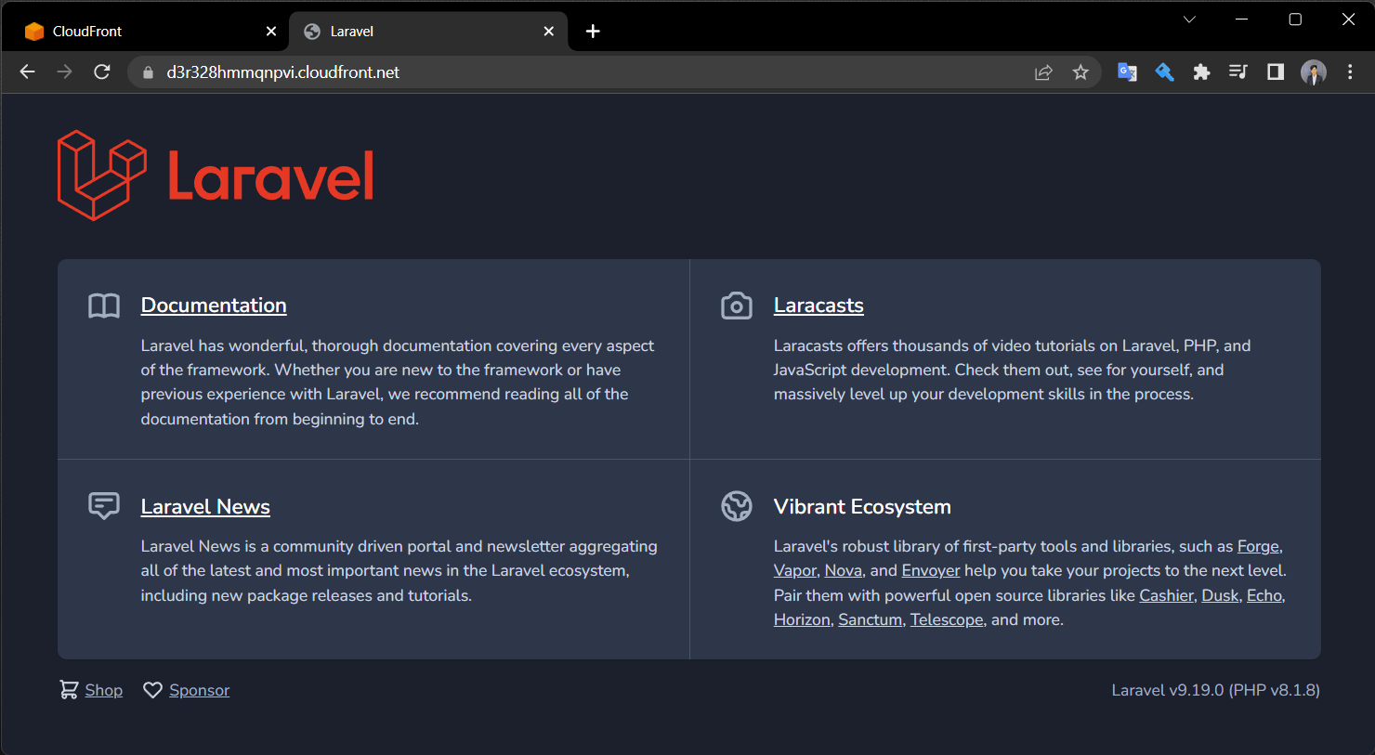Close the Laravel tab
Viewport: 1375px width, 755px height.
549,32
